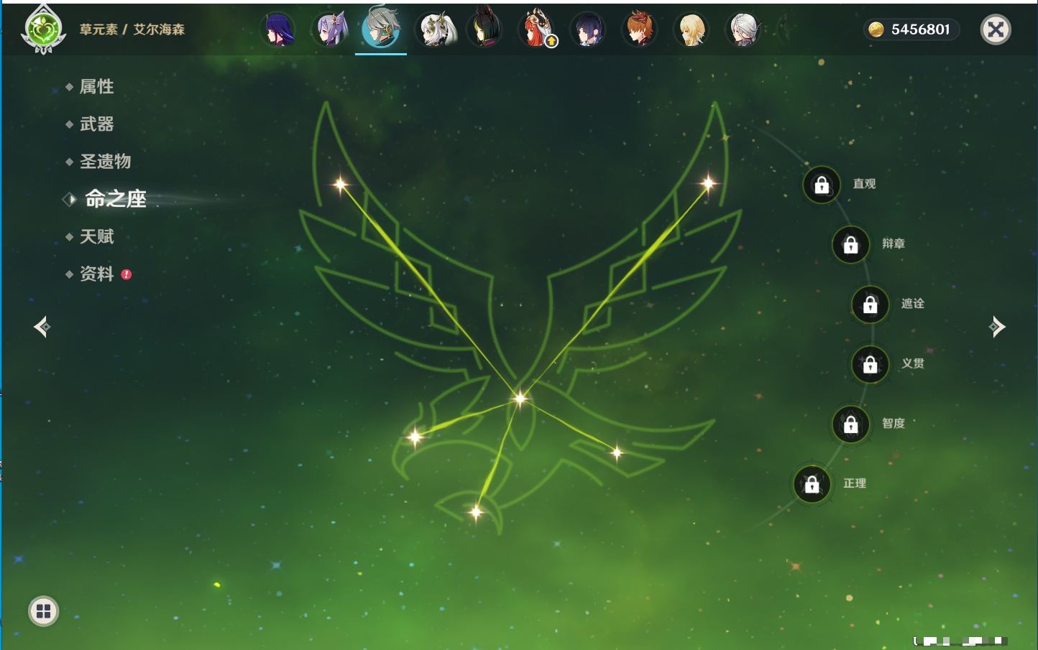Select the 命之座 constellation page

pyautogui.click(x=115, y=199)
